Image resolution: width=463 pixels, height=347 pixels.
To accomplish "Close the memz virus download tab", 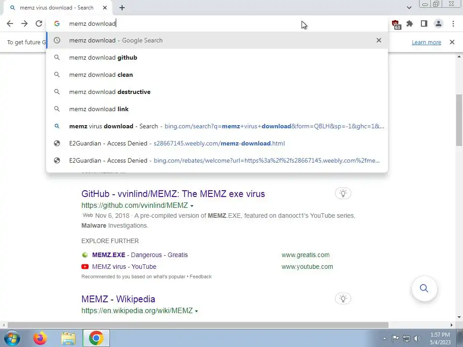I will click(105, 8).
